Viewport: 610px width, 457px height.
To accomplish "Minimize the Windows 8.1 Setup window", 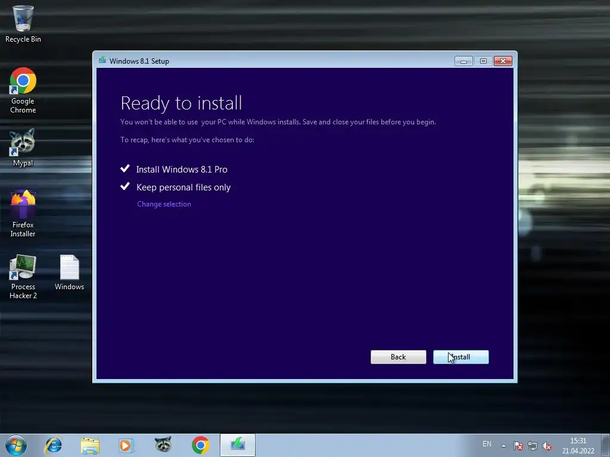I will [463, 61].
